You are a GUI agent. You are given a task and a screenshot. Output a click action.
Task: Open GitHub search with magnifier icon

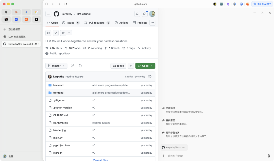[137, 14]
